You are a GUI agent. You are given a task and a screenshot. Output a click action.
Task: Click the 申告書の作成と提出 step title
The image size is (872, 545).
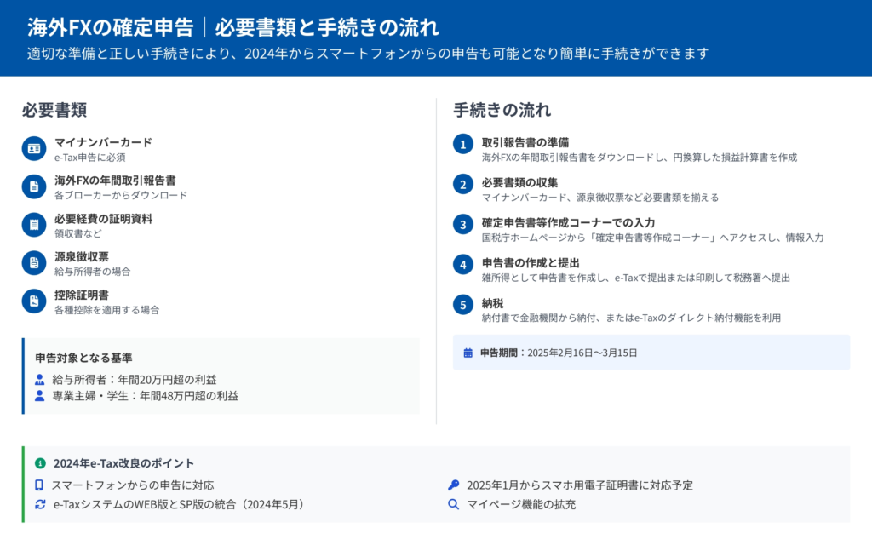point(531,263)
